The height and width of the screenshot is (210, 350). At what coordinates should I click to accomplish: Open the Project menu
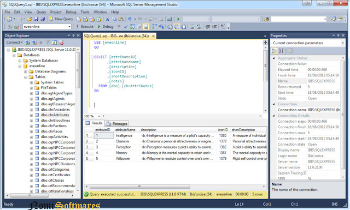56,12
